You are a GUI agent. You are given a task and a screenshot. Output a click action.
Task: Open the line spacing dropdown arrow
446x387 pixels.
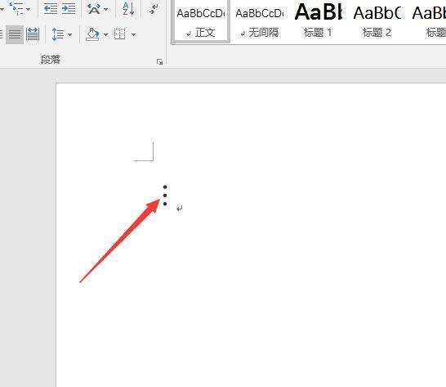click(69, 34)
